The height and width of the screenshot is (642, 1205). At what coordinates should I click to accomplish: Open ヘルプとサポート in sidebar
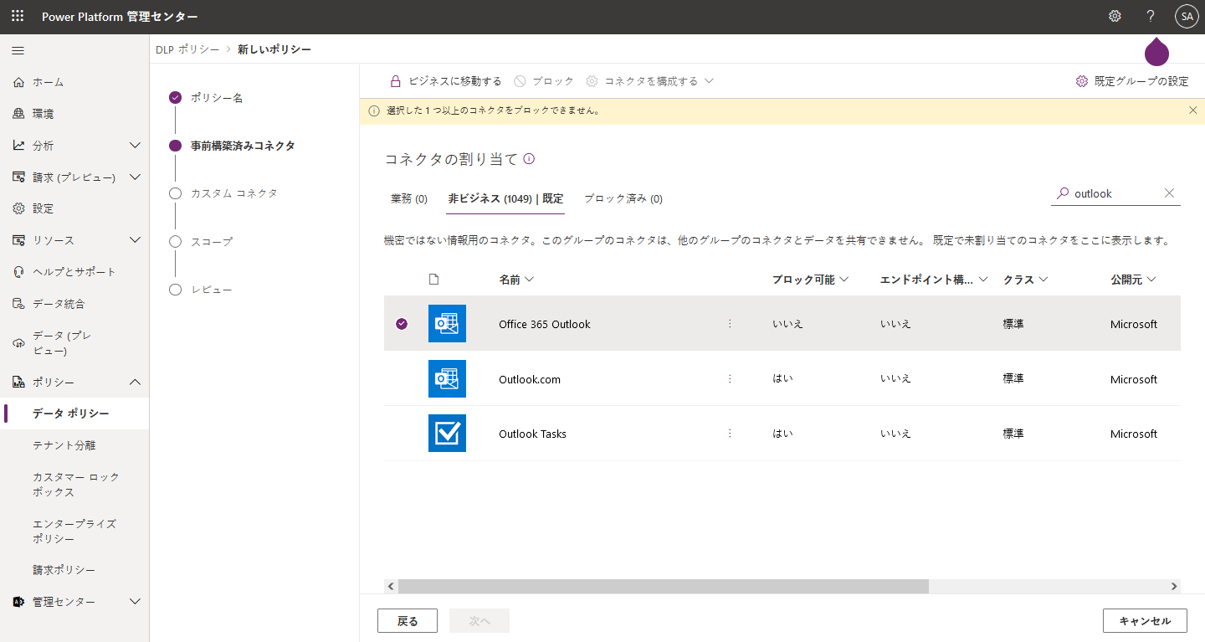tap(74, 272)
